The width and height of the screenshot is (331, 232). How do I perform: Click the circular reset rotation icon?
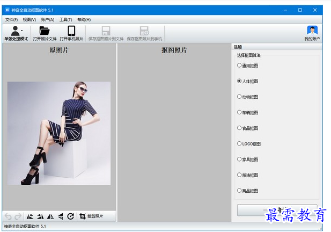[70, 216]
